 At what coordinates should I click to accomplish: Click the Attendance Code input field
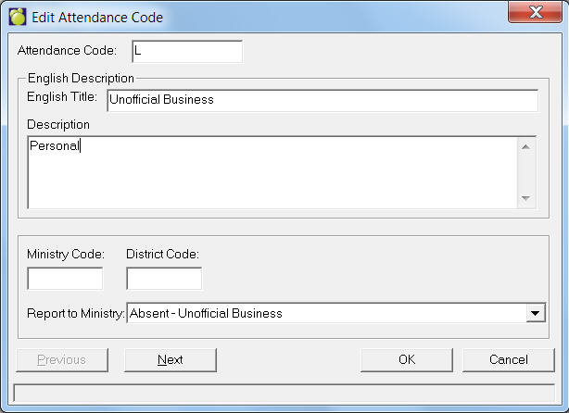click(x=186, y=51)
